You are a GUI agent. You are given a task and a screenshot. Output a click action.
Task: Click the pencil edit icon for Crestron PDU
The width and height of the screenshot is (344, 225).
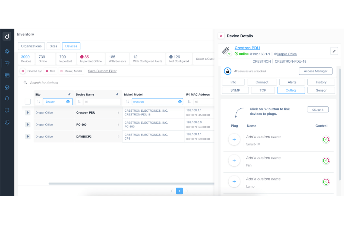coord(334,51)
